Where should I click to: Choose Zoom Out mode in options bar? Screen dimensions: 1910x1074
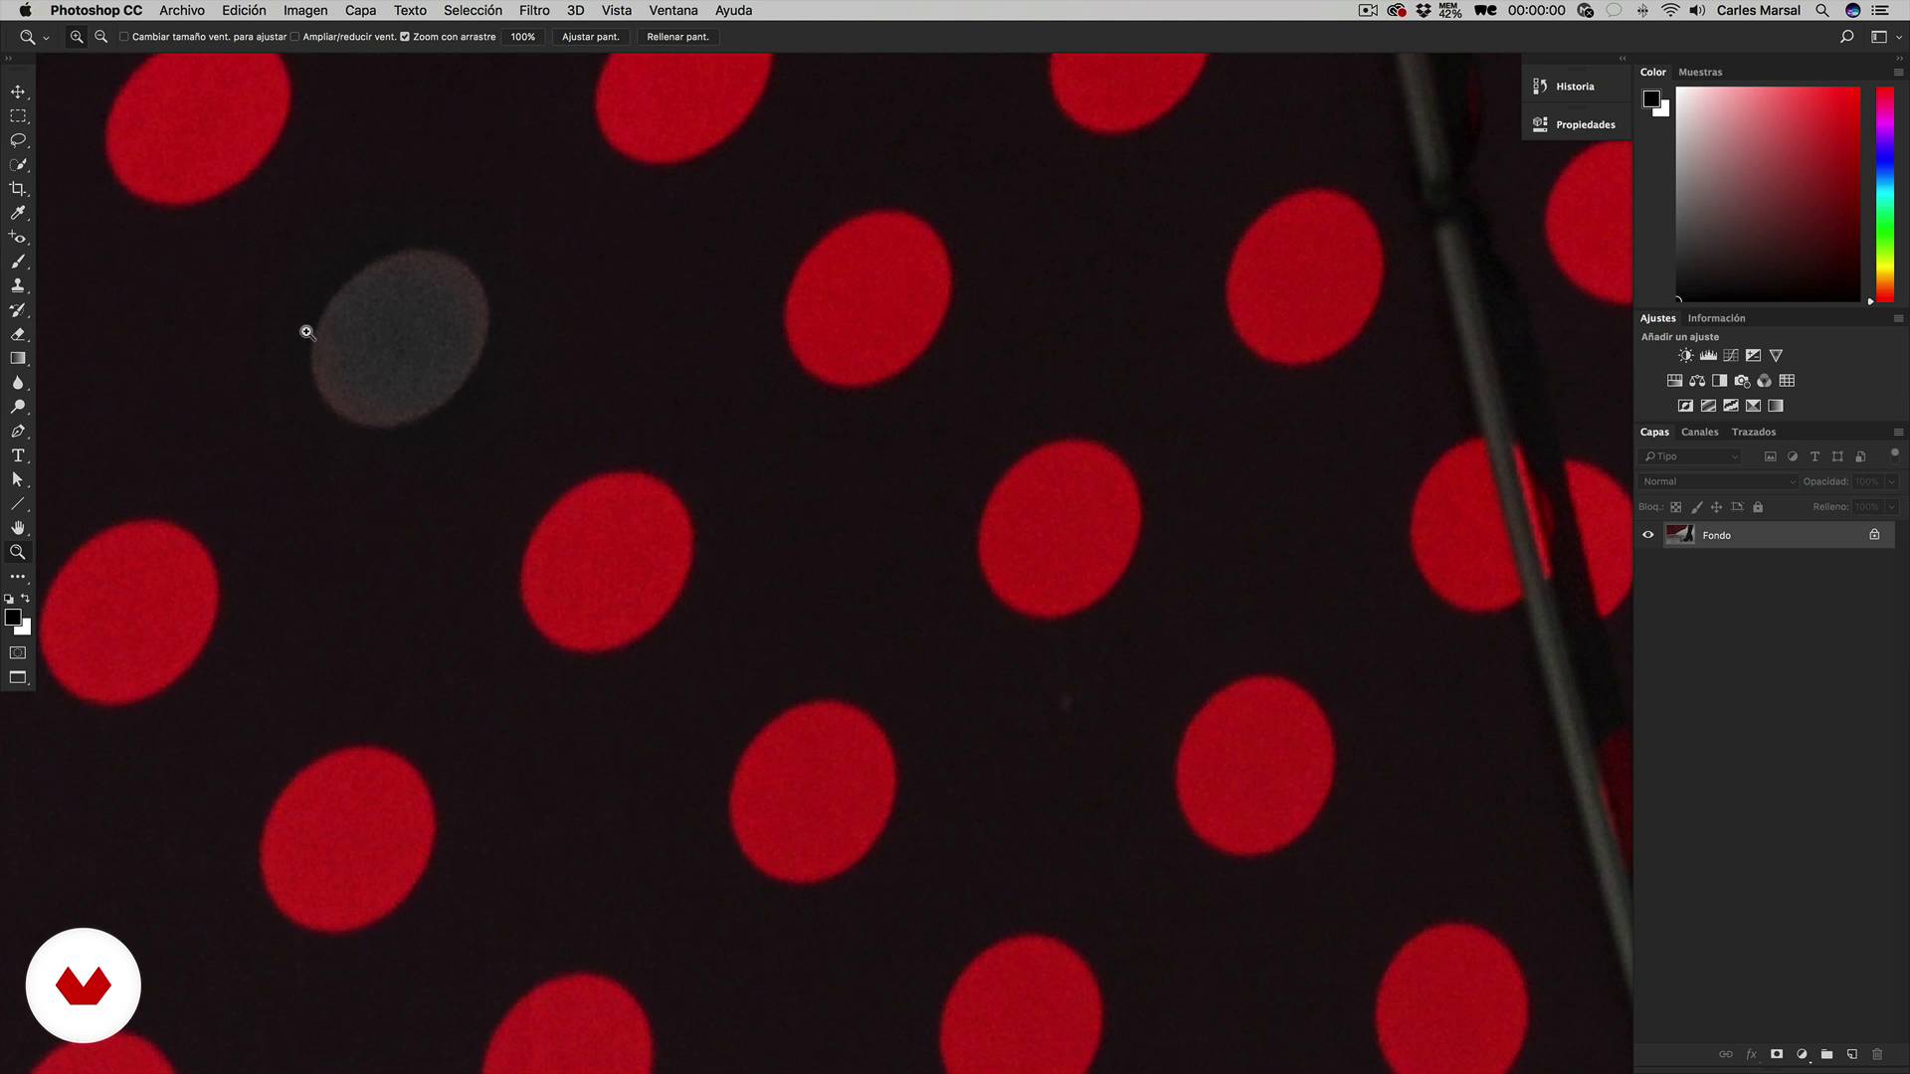point(100,37)
